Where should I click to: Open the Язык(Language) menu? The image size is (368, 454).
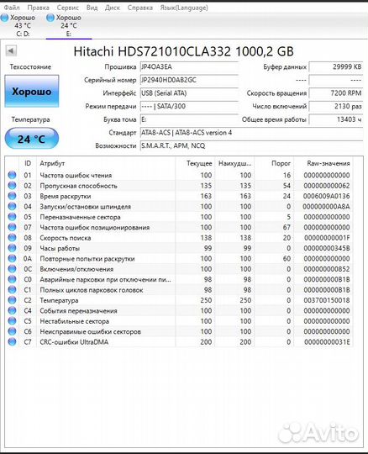(x=184, y=8)
